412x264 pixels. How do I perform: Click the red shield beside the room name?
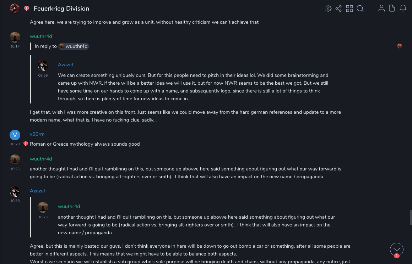(27, 9)
